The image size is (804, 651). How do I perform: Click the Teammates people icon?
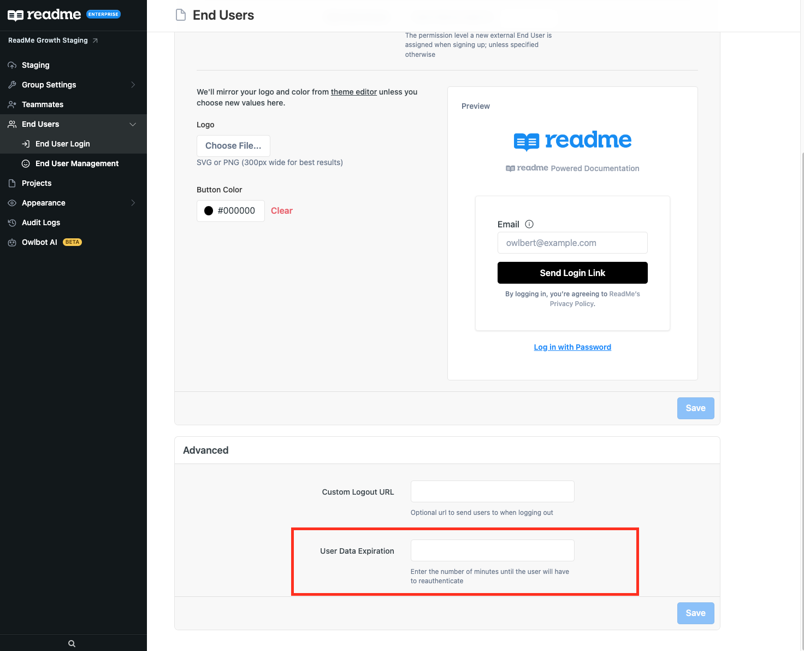[x=12, y=104]
